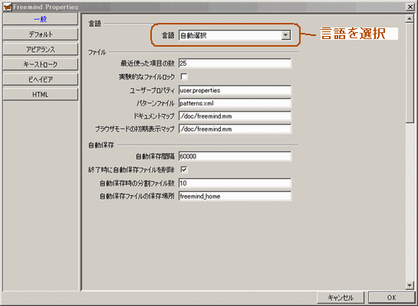Select the 自動選択 language combo box

pos(235,35)
